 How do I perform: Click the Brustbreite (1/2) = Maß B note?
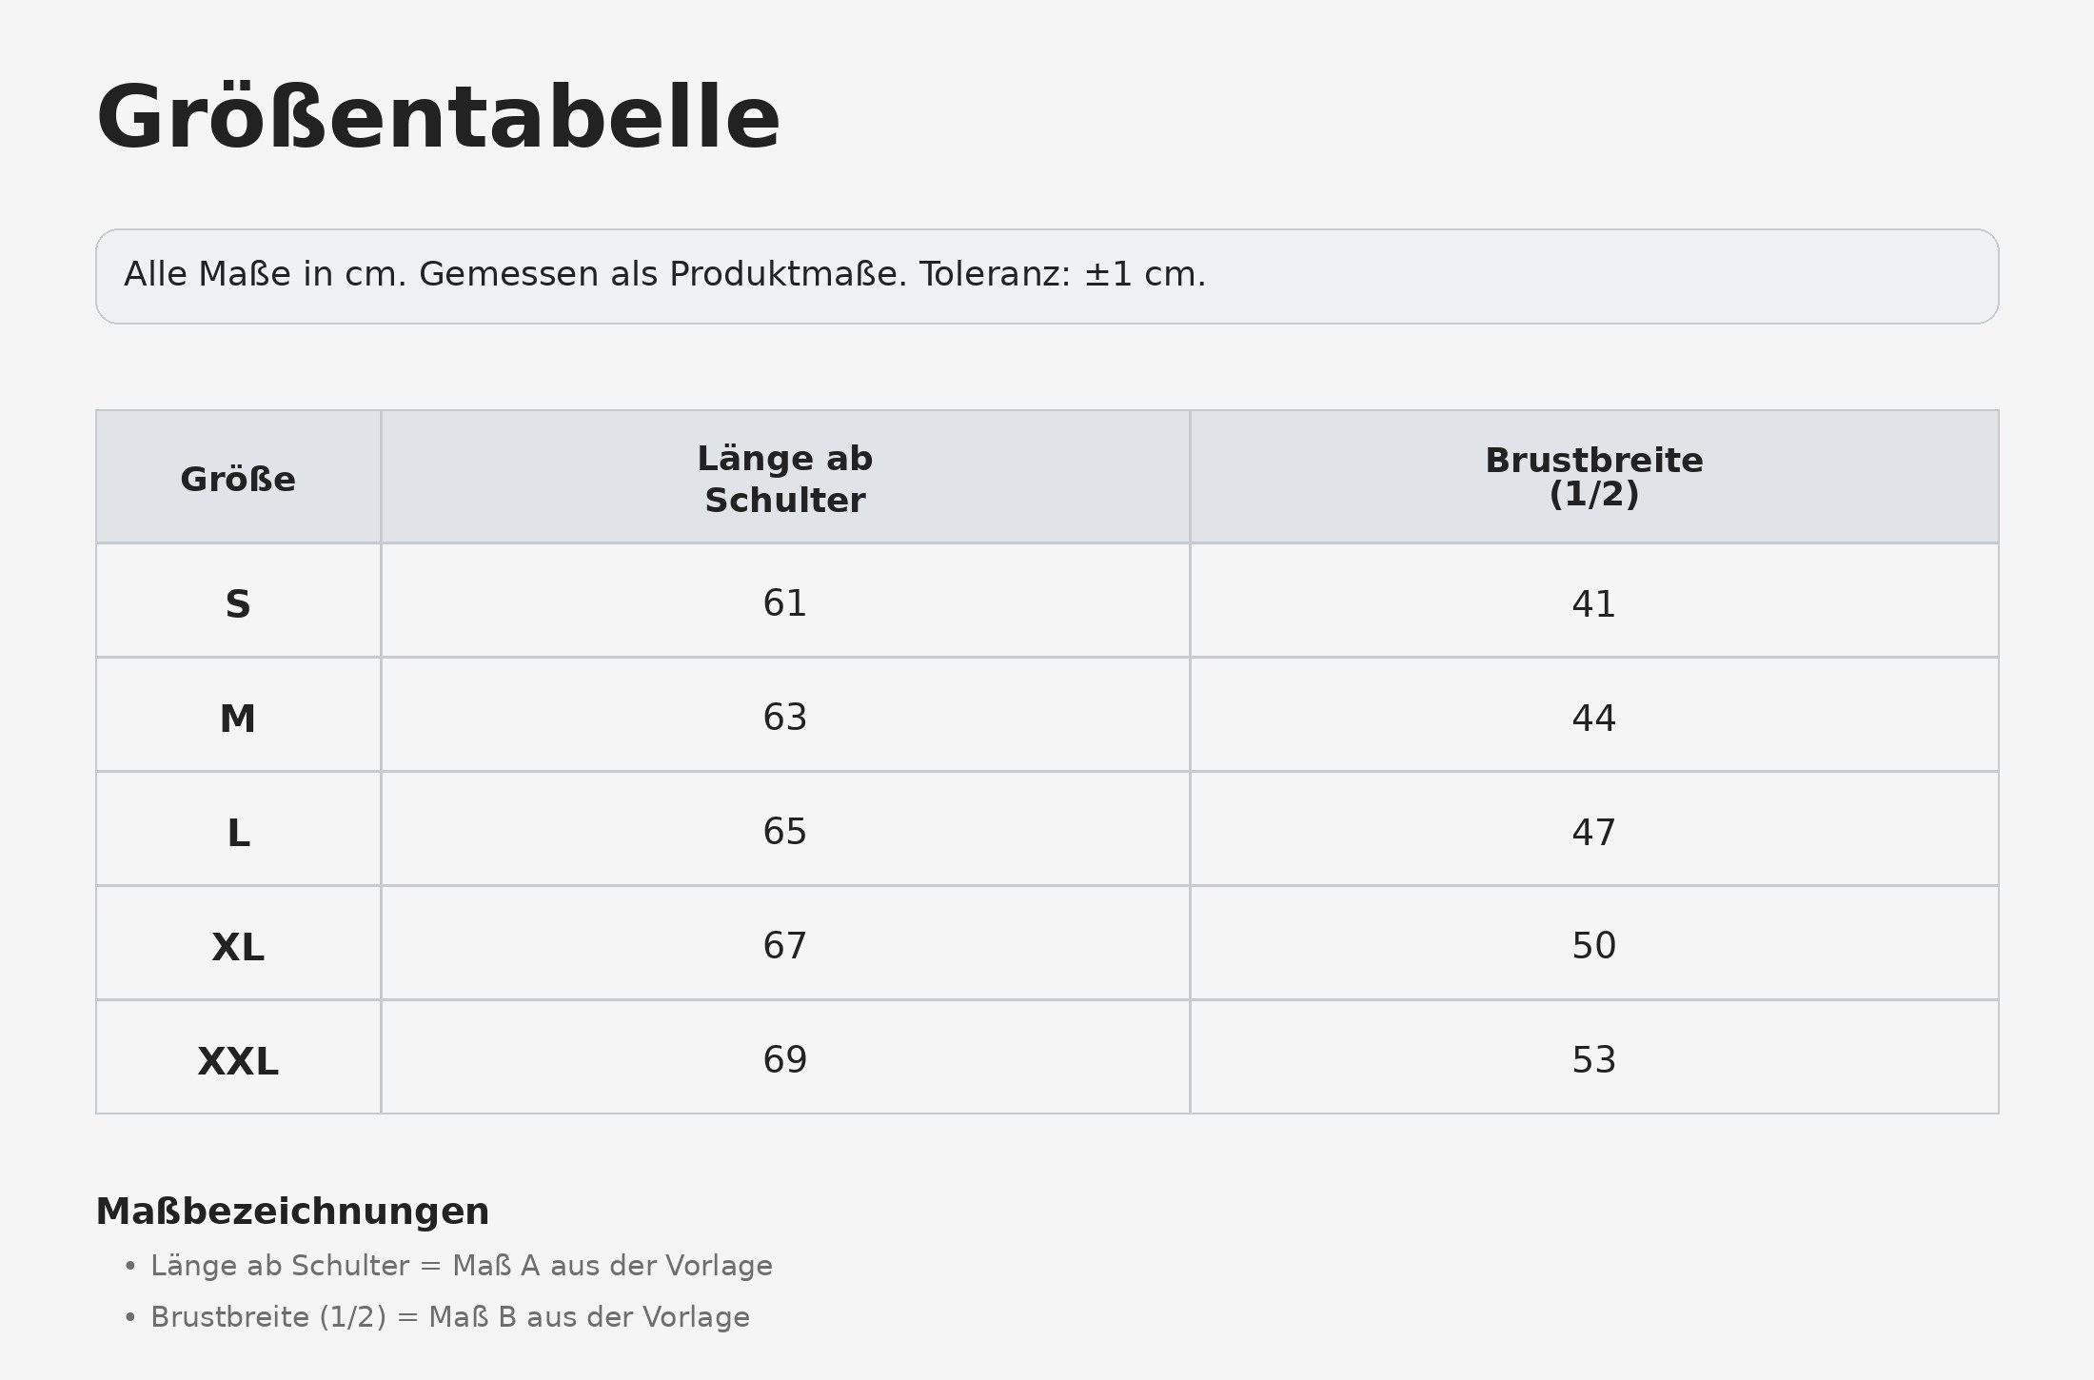coord(450,1317)
